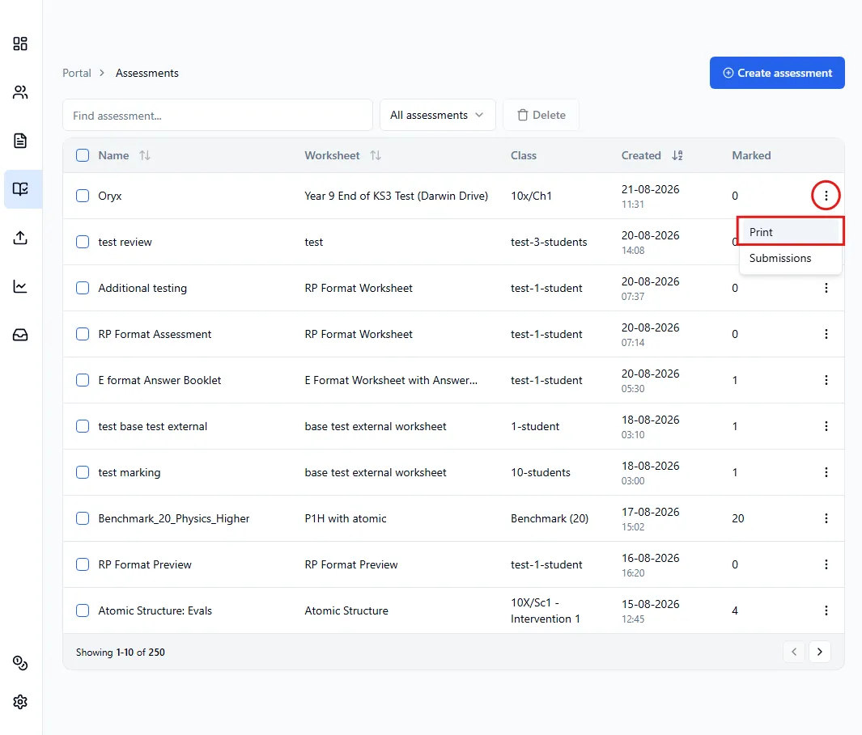The image size is (862, 735).
Task: Open the coins credits icon in sidebar
Action: coord(20,663)
